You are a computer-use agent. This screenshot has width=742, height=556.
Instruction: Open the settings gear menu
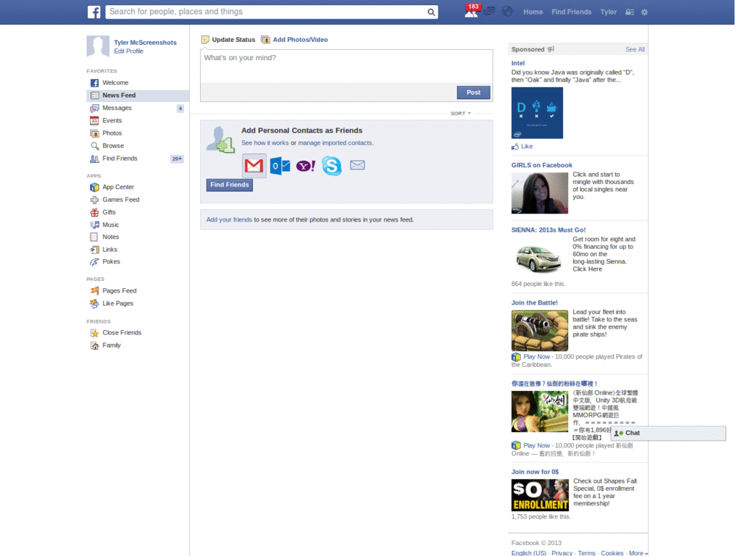click(x=644, y=12)
